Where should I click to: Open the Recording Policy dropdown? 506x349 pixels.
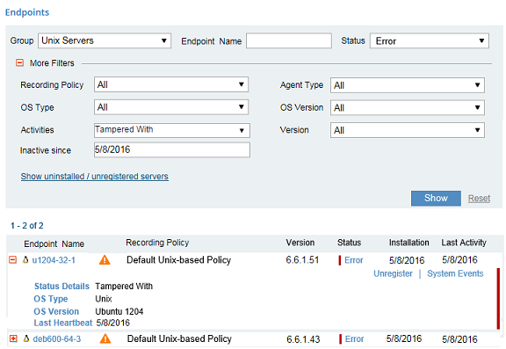tap(171, 84)
